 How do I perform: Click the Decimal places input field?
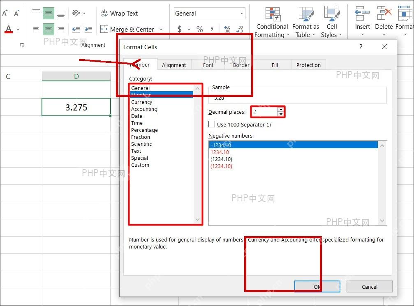(x=264, y=112)
